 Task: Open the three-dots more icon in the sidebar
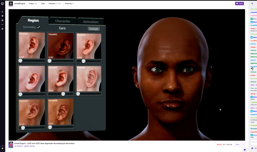pyautogui.click(x=3, y=25)
